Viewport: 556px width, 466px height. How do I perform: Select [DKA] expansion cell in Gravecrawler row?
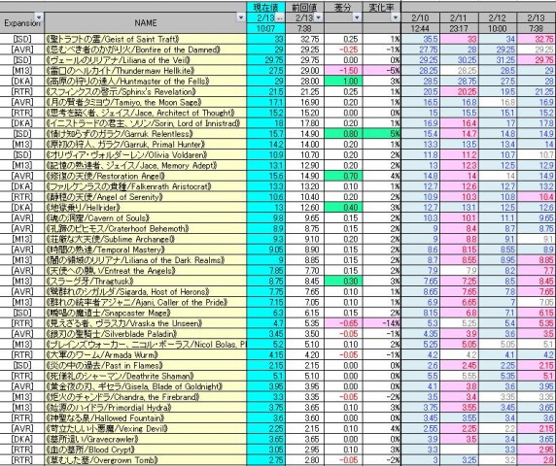click(22, 439)
